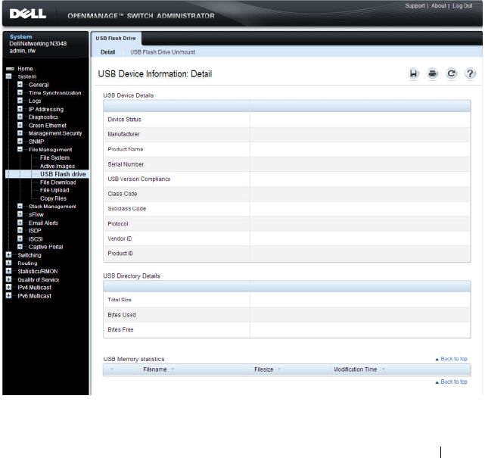485x458 pixels.
Task: Open Active Images tree item
Action: (x=58, y=167)
